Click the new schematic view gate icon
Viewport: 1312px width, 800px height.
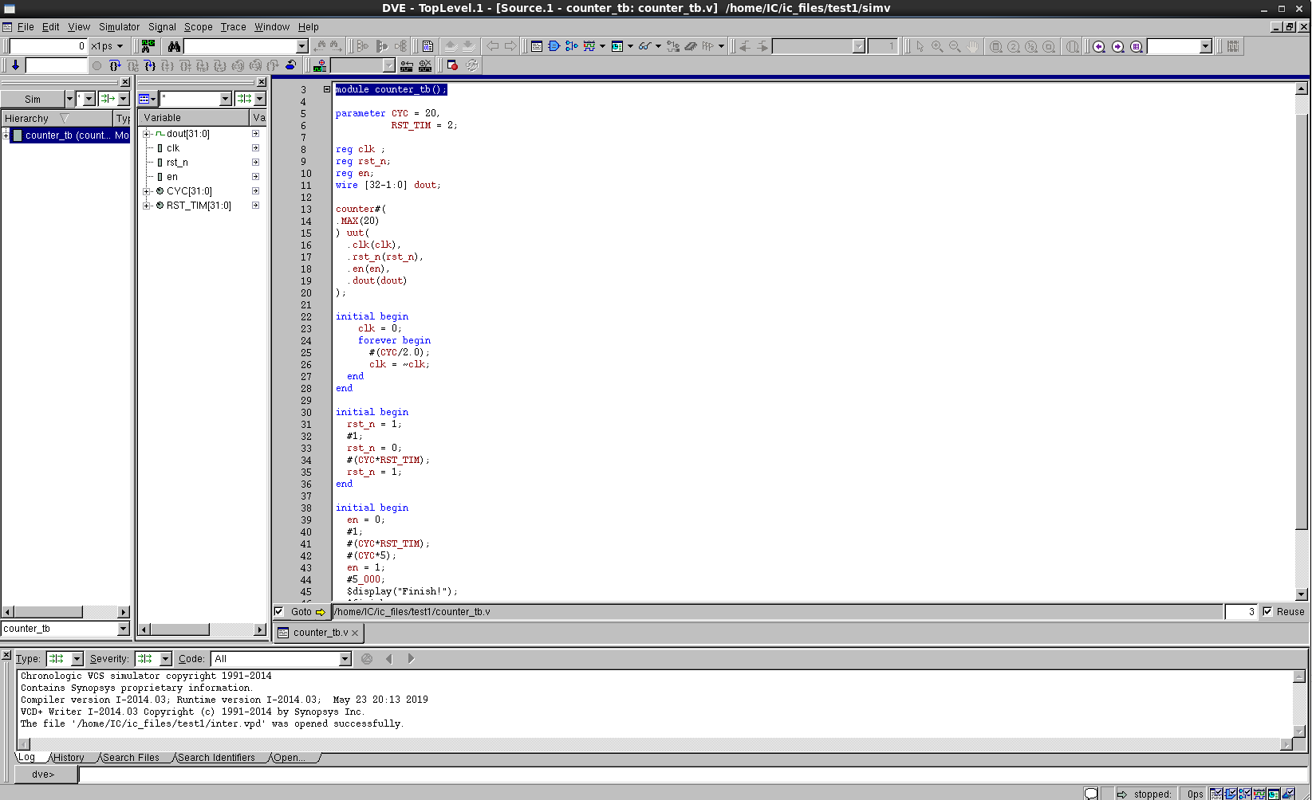pyautogui.click(x=554, y=46)
